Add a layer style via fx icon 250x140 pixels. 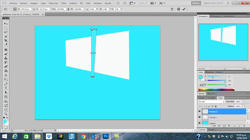219,126
